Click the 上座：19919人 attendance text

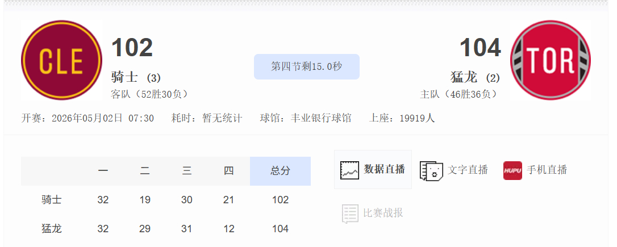(x=402, y=118)
